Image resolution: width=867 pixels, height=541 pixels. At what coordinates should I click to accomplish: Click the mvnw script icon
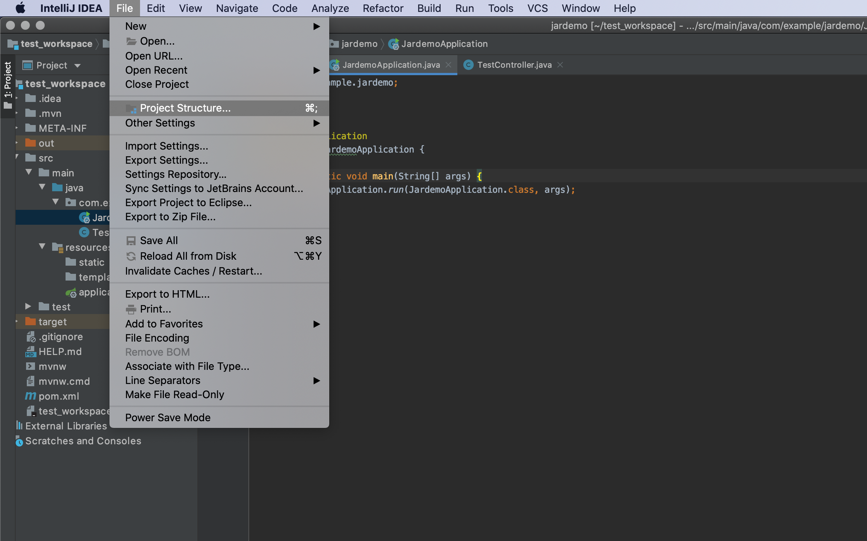[30, 366]
